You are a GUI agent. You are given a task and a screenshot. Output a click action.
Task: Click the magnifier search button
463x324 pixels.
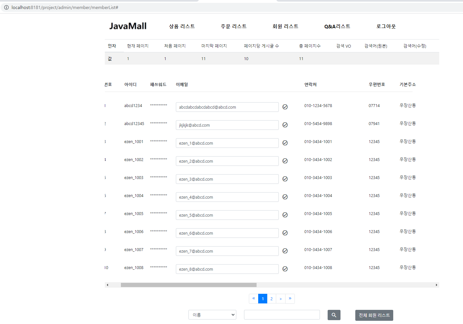(x=334, y=315)
